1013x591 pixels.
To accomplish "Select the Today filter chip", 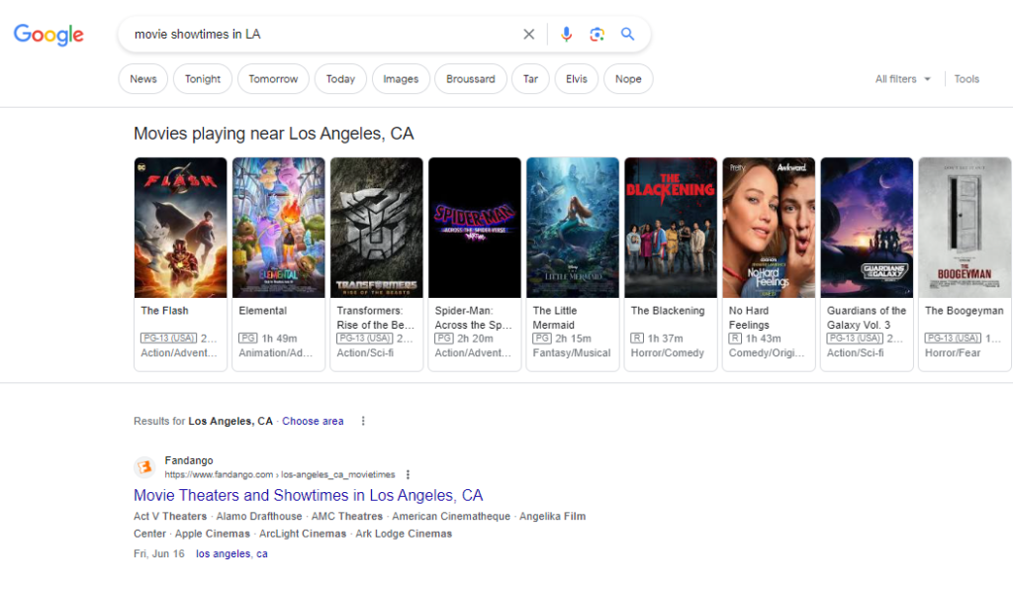I will [340, 79].
